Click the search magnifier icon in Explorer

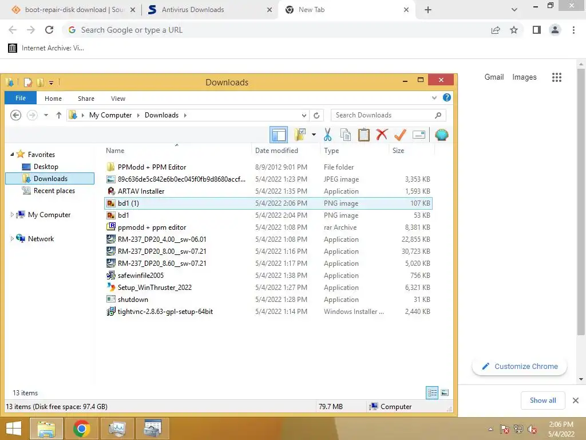coord(438,115)
